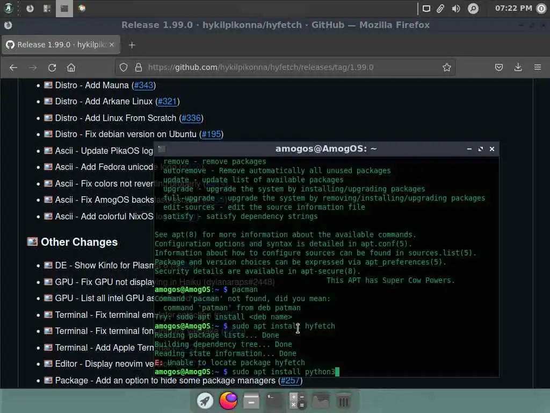Open the AmogOS application menu icon
The width and height of the screenshot is (550, 413).
click(9, 8)
